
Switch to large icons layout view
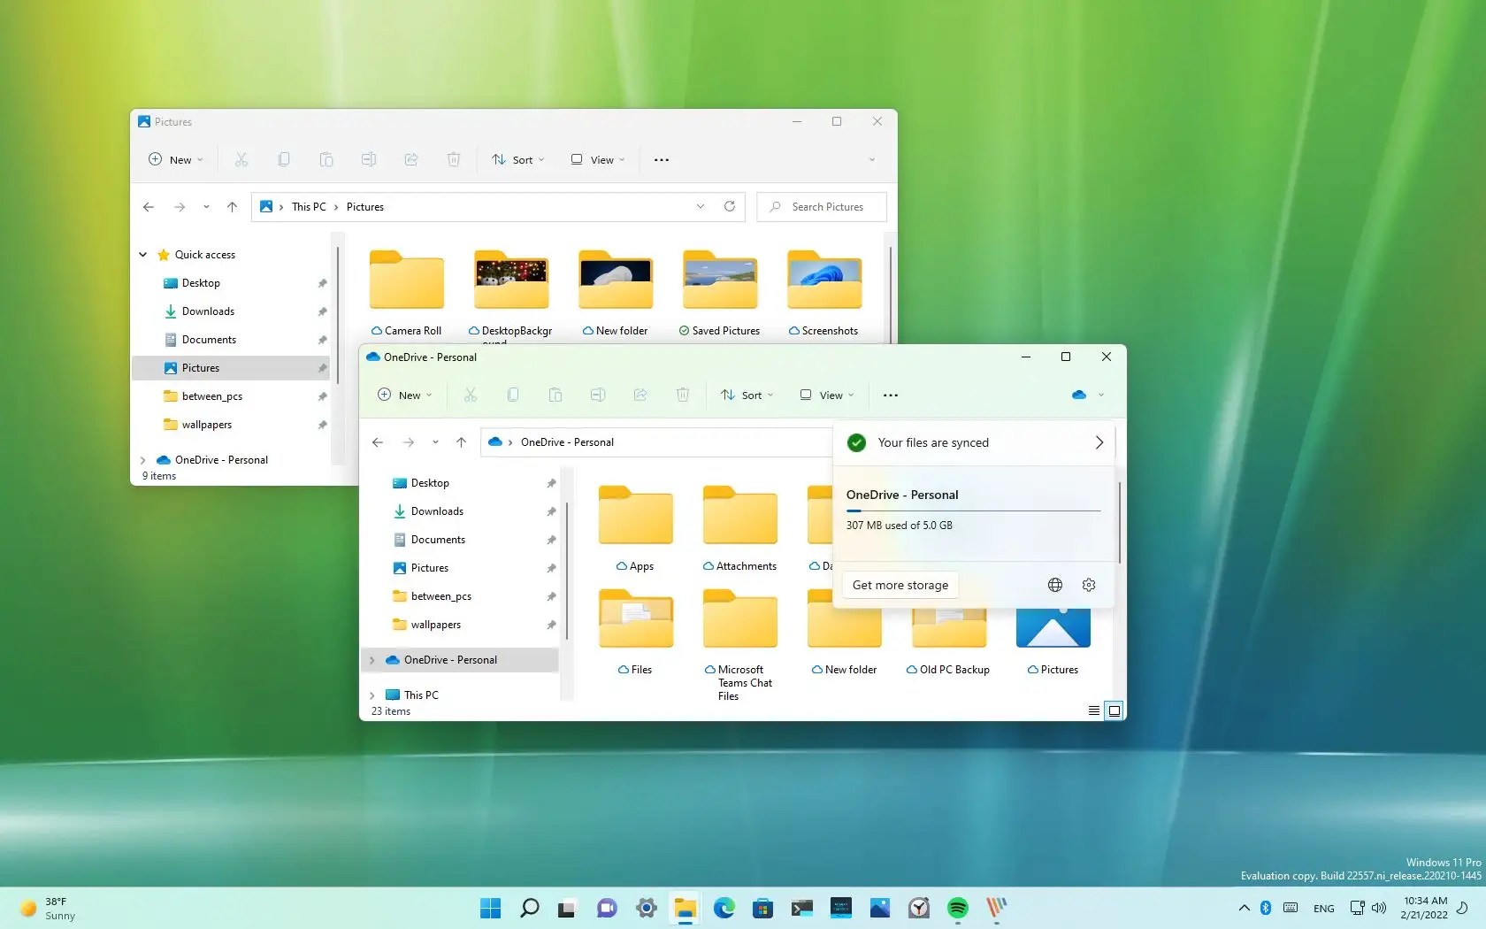coord(1114,710)
